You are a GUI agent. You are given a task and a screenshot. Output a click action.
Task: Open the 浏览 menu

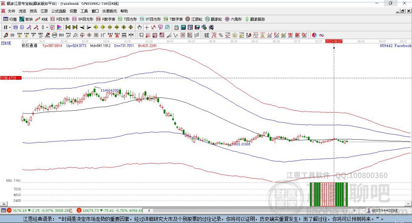pyautogui.click(x=23, y=11)
